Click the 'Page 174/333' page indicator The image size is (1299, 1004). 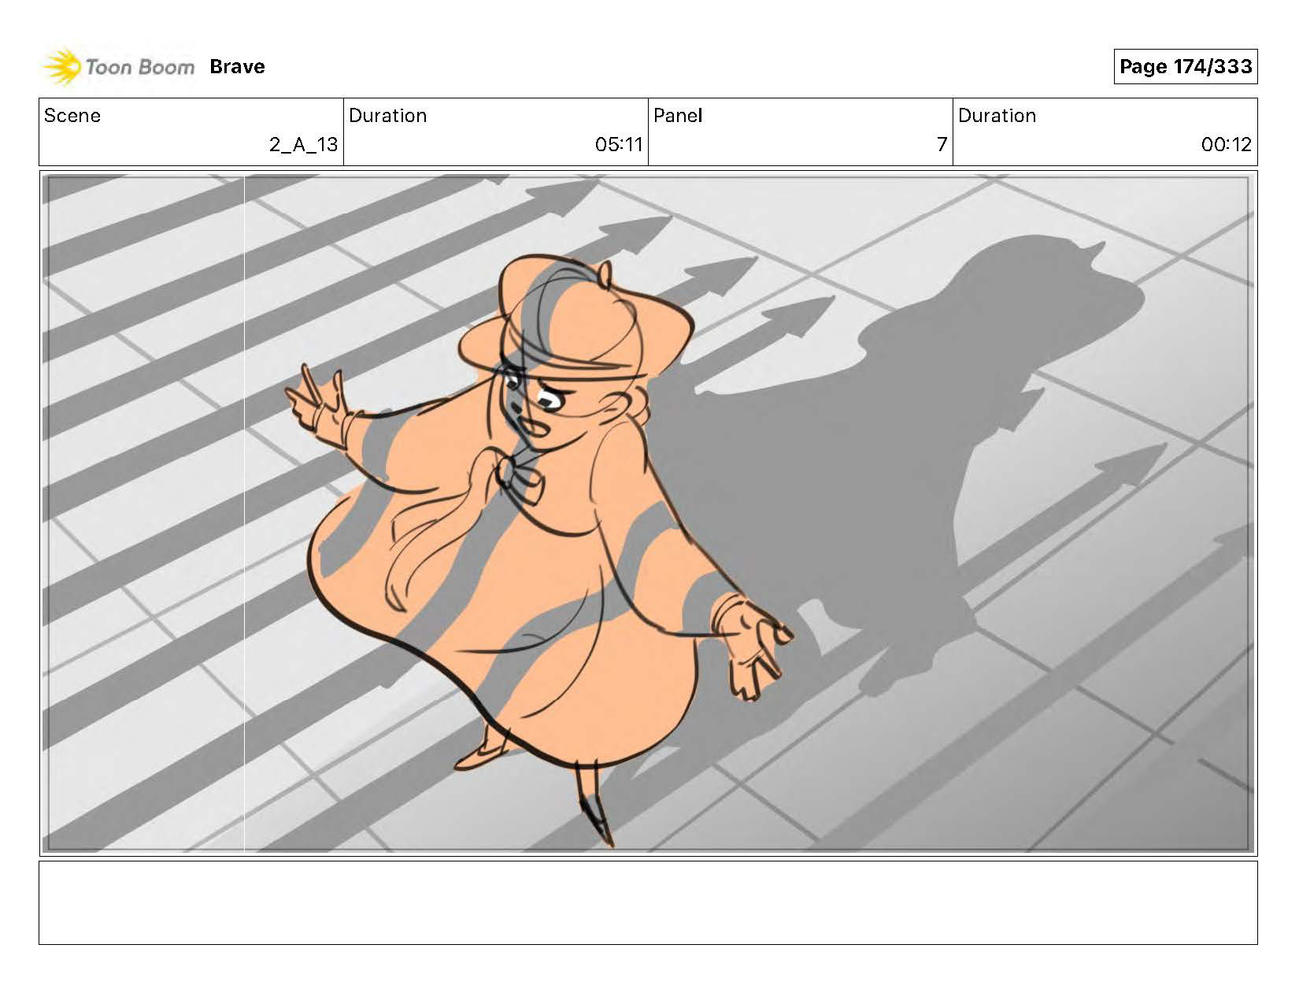click(x=1185, y=66)
